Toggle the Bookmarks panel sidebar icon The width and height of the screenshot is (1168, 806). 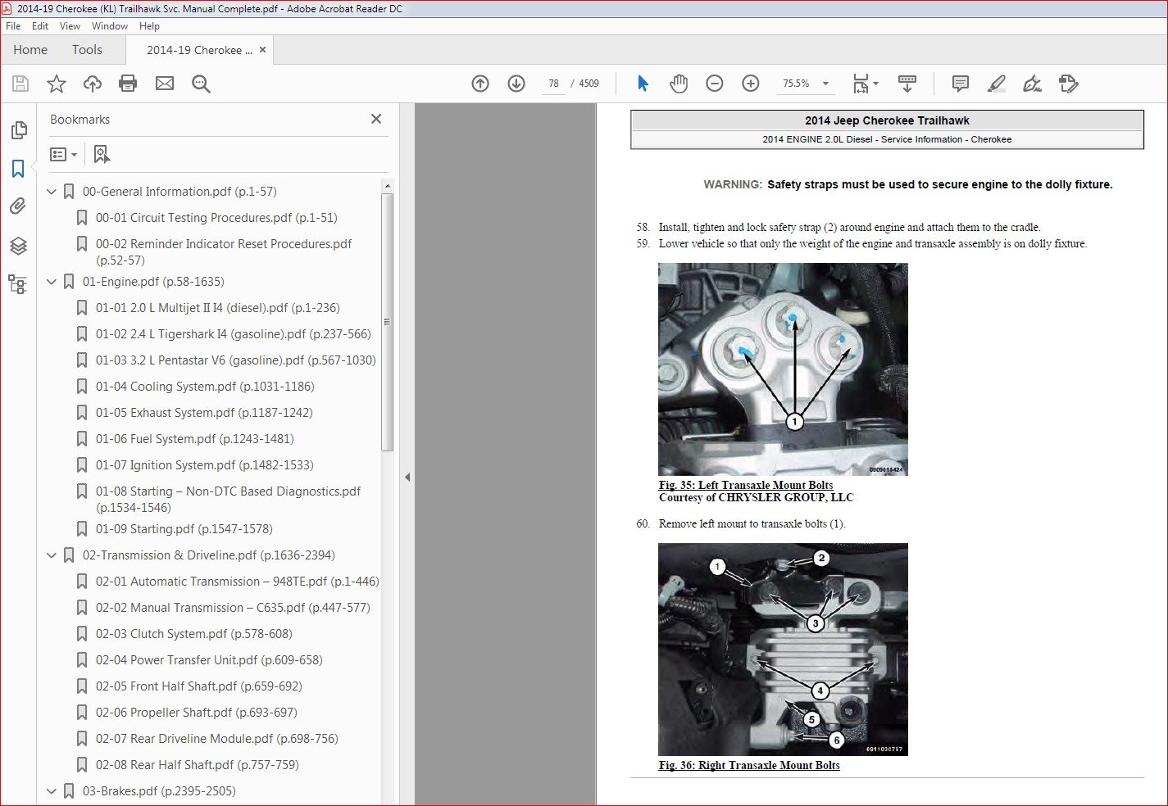pyautogui.click(x=18, y=169)
